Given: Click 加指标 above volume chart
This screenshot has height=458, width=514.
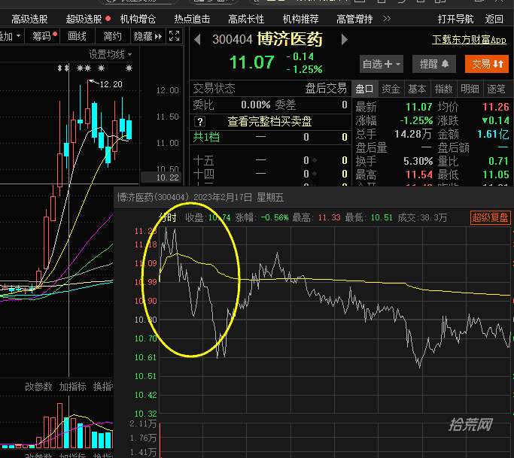Looking at the screenshot, I should pyautogui.click(x=73, y=387).
